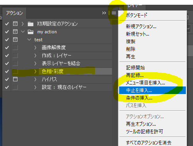Viewport: 193px width, 146px height.
Task: Expand the 色相・彩度 step details
Action: (x=35, y=71)
